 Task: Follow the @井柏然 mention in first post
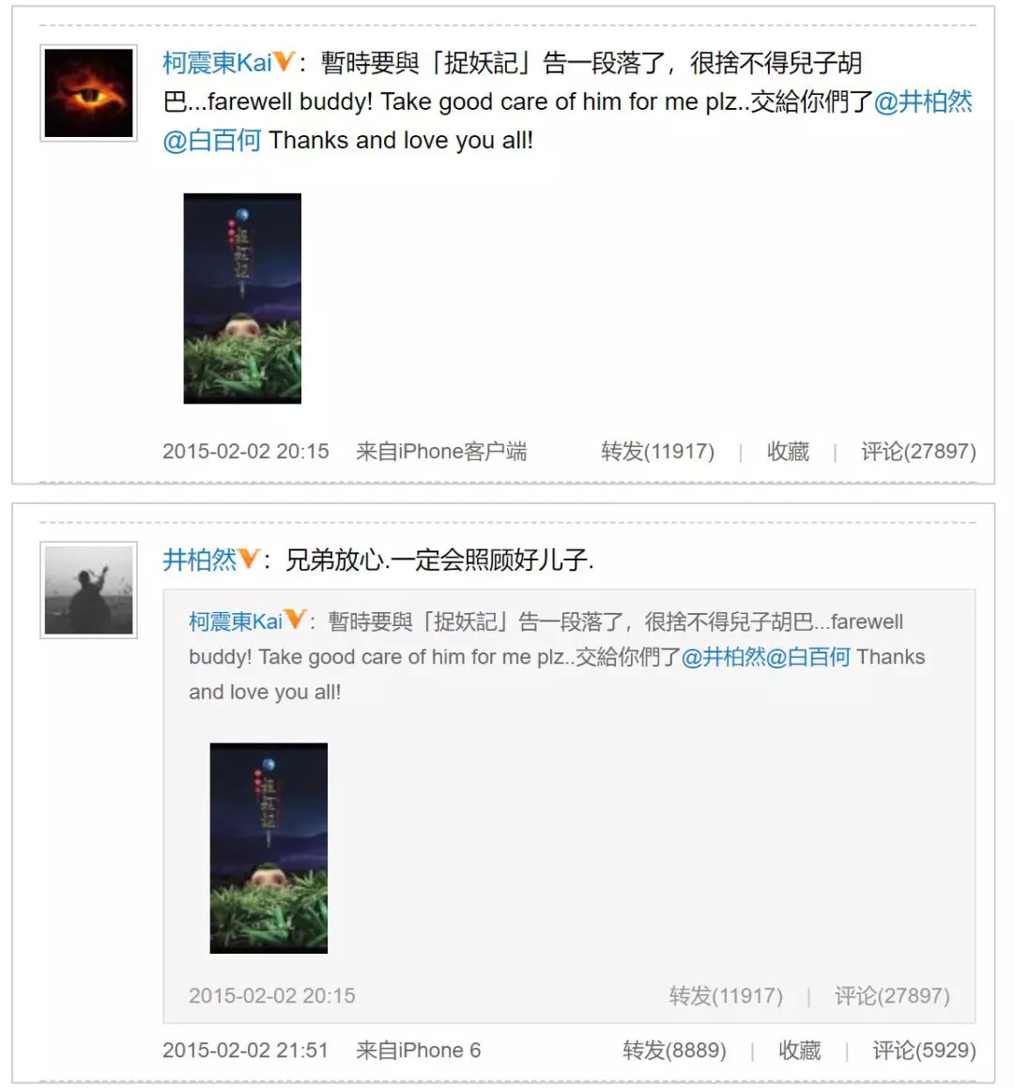pyautogui.click(x=923, y=102)
